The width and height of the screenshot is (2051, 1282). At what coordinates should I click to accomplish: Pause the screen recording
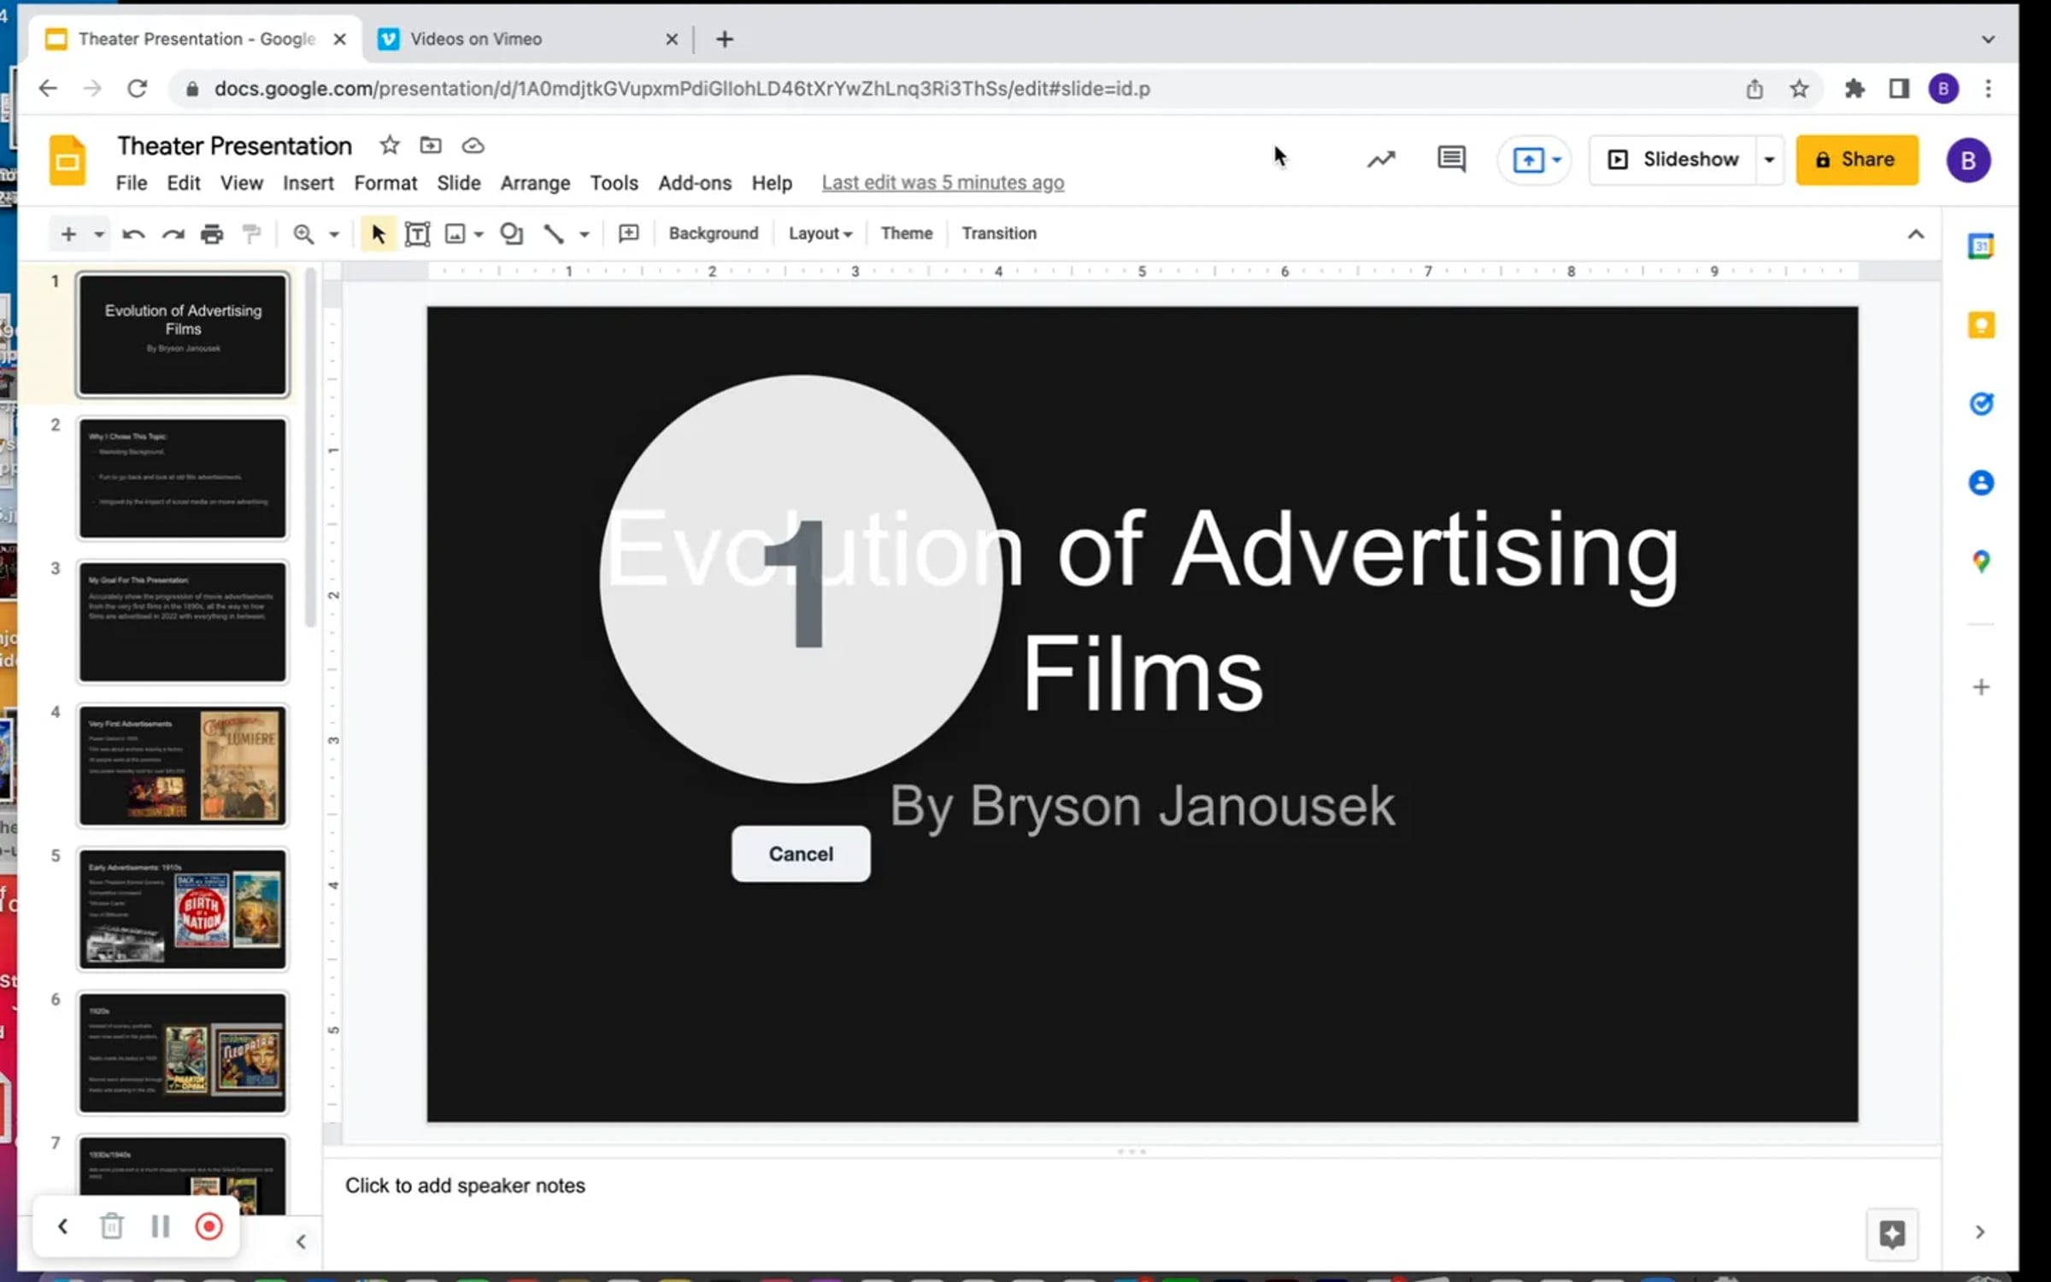160,1226
